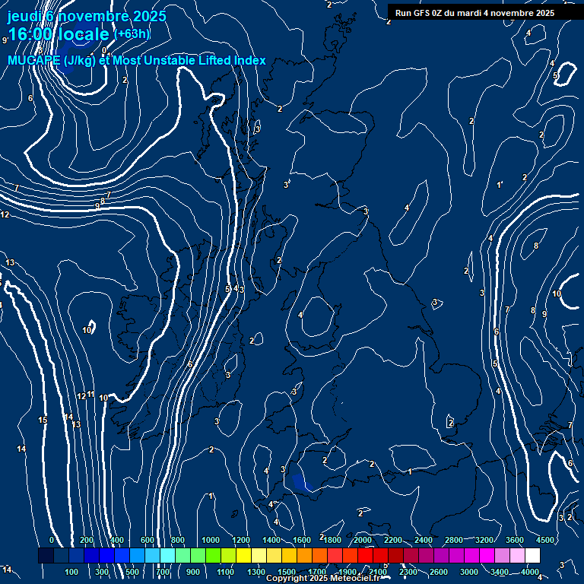Click the '16:00 locale' time text
Viewport: 584px width, 584px height.
tap(59, 34)
